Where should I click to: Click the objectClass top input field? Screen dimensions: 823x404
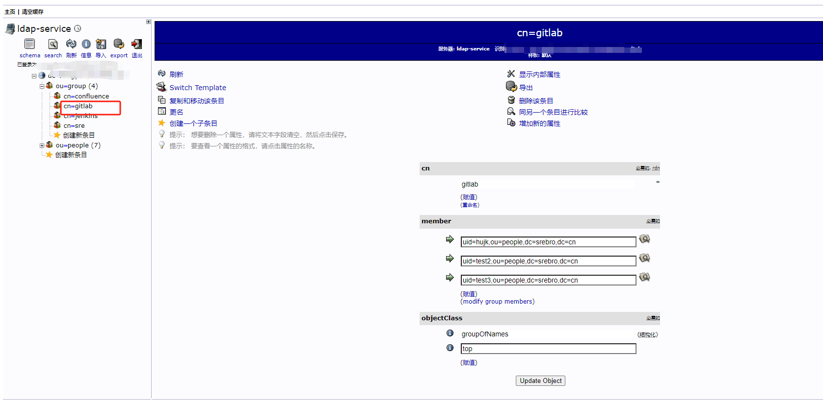(548, 349)
